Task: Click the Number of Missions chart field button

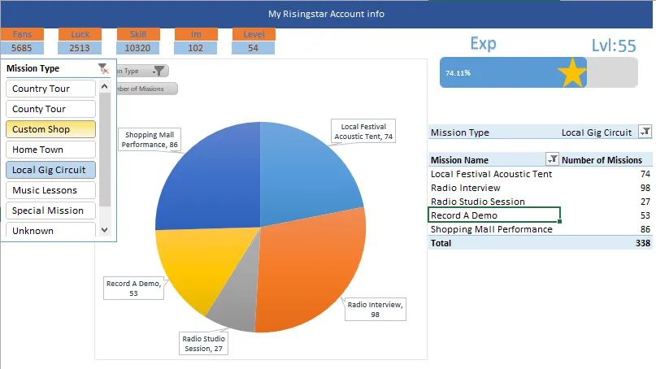Action: point(146,89)
